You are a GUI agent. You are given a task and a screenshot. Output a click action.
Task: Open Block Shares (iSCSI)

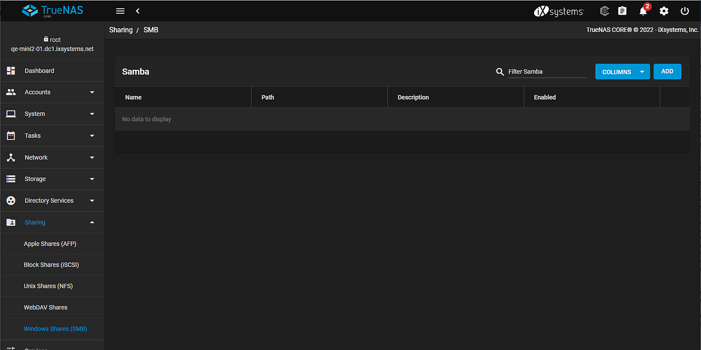pos(51,265)
